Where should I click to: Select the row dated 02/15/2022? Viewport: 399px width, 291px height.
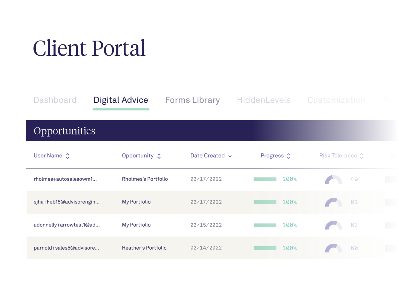tap(206, 225)
